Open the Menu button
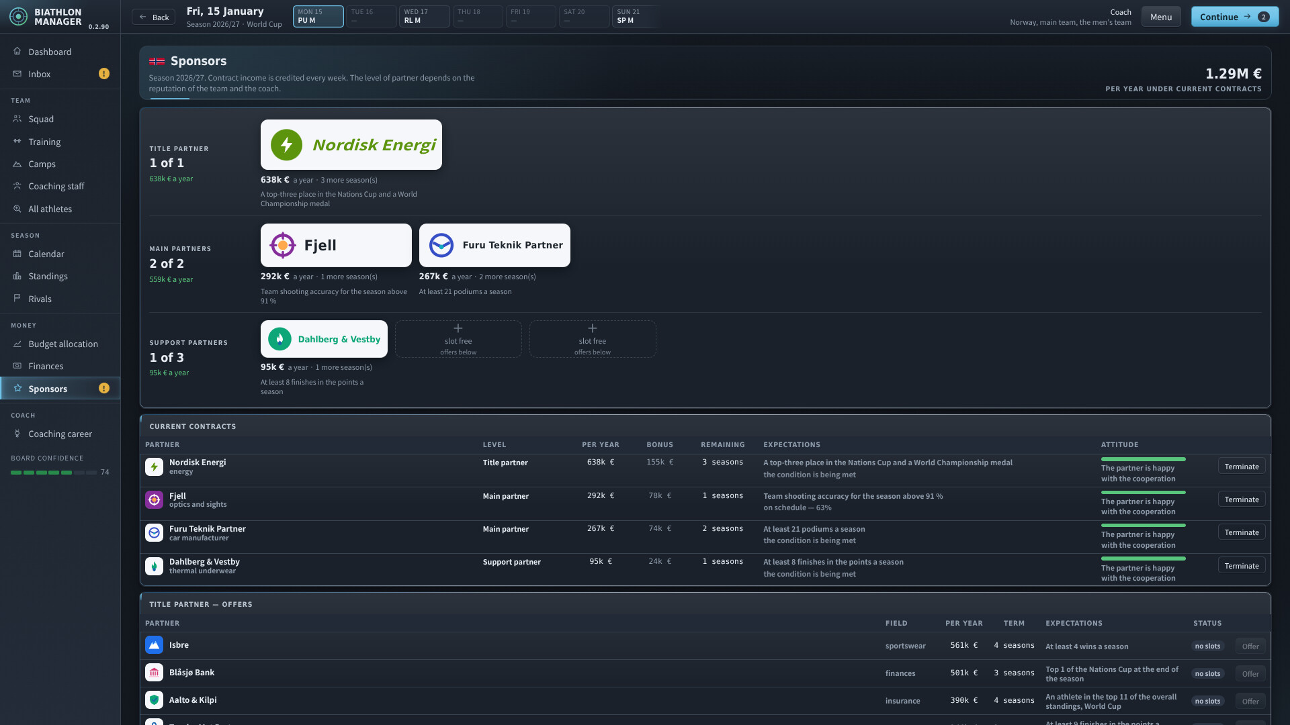The width and height of the screenshot is (1290, 725). point(1160,17)
